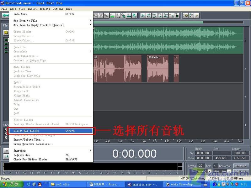
Task: Click the Windows Start button
Action: click(x=12, y=184)
